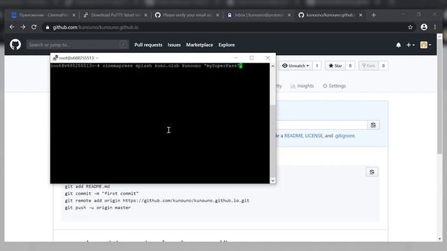The image size is (447, 251).
Task: Close the Download PuTTY browser tab
Action: (146, 15)
